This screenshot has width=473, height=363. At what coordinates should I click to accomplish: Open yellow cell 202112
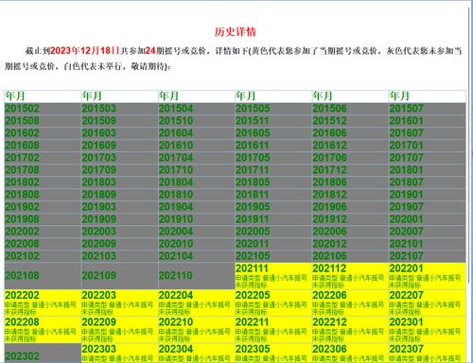coord(350,276)
